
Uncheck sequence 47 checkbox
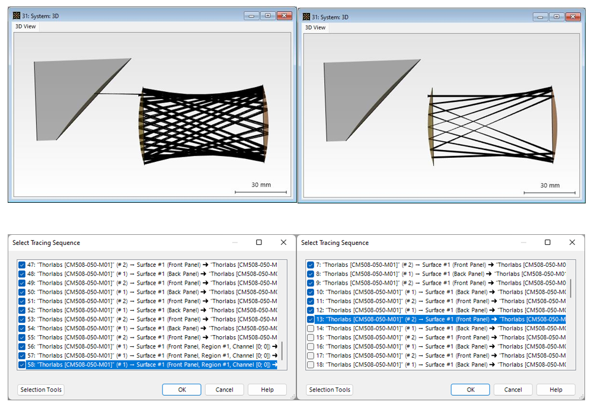(22, 265)
